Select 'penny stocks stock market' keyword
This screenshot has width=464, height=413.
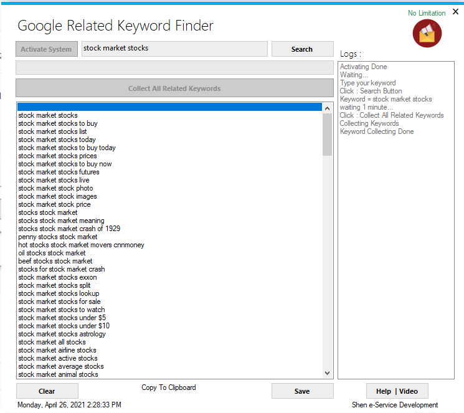click(58, 237)
